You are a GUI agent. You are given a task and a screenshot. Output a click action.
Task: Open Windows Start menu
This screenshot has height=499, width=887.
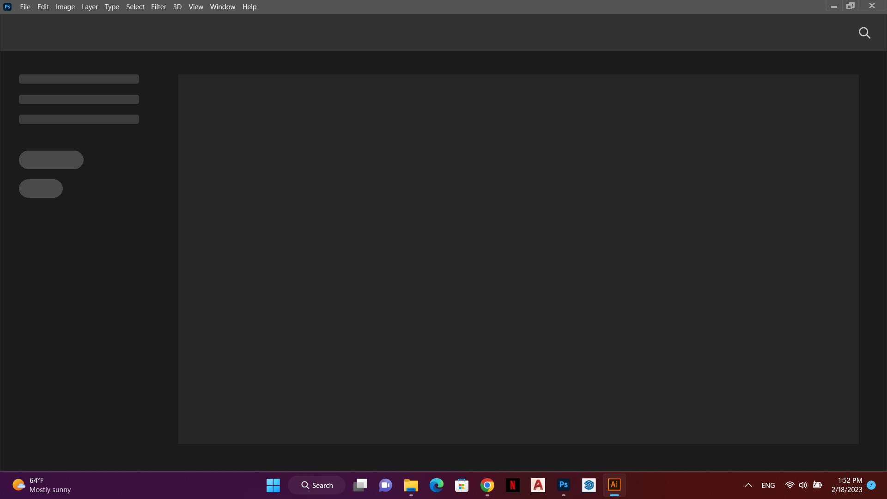click(x=273, y=485)
